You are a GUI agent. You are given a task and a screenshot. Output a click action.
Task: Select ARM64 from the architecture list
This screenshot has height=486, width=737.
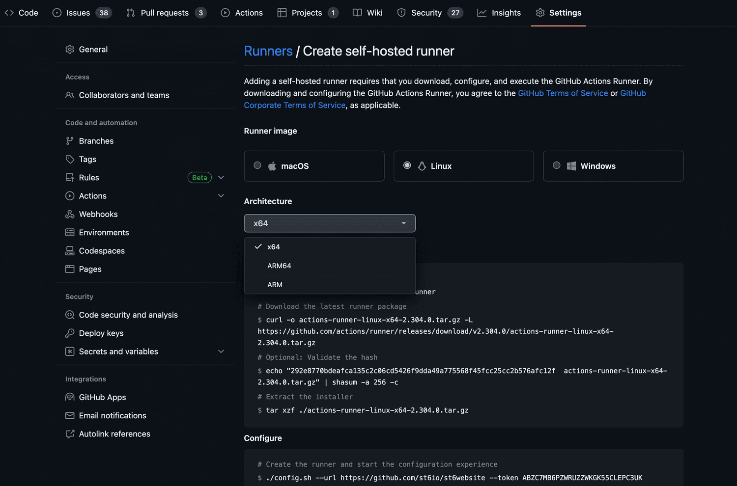279,266
